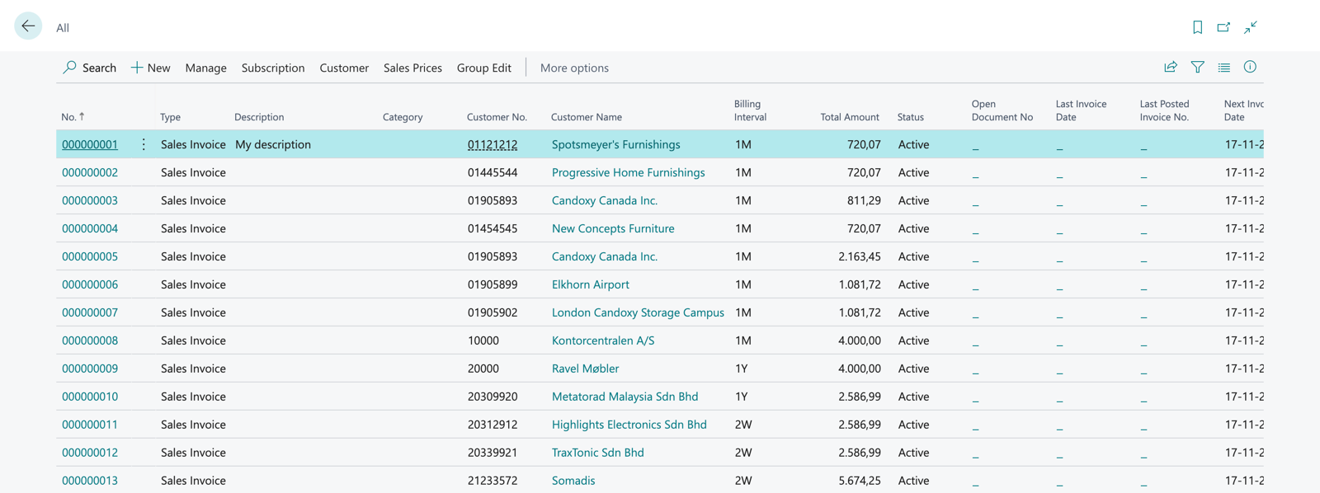This screenshot has height=493, width=1320.
Task: Click the back arrow button
Action: 28,26
